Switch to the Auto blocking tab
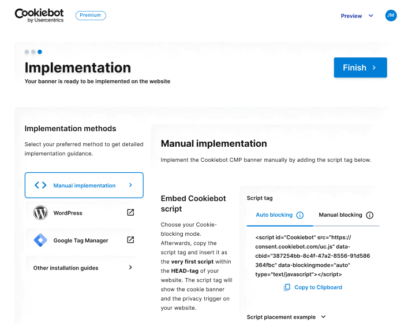Viewport: 408px width, 326px height. coord(274,215)
